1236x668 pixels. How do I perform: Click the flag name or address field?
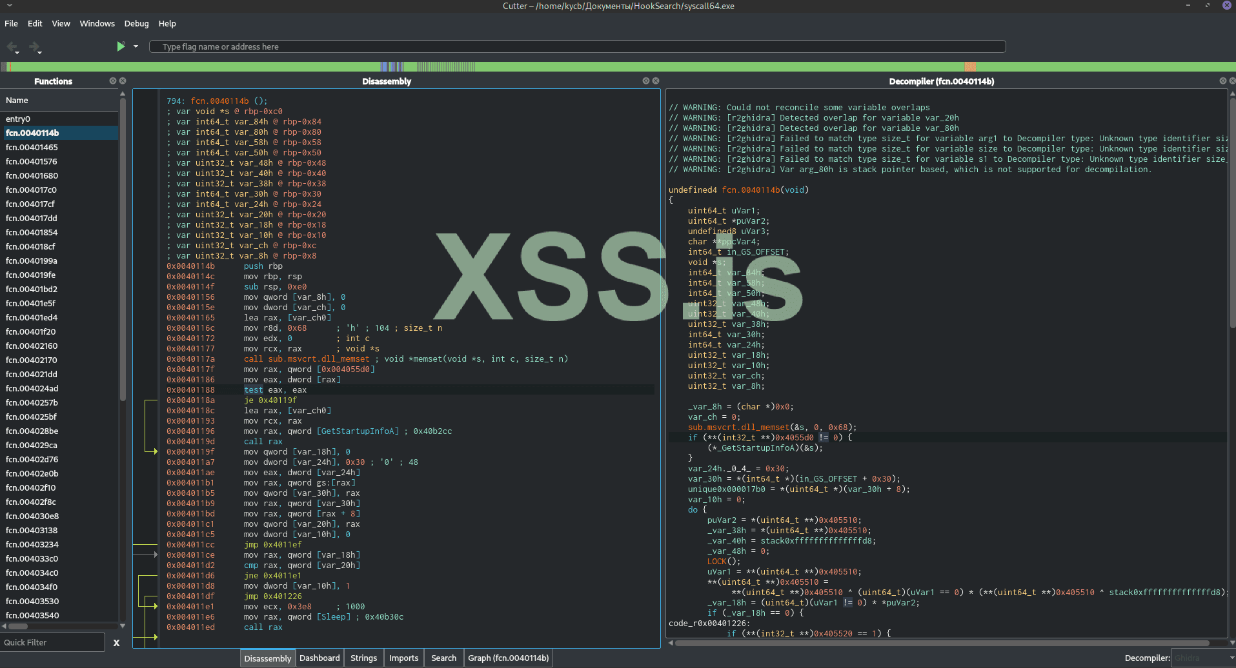click(577, 46)
